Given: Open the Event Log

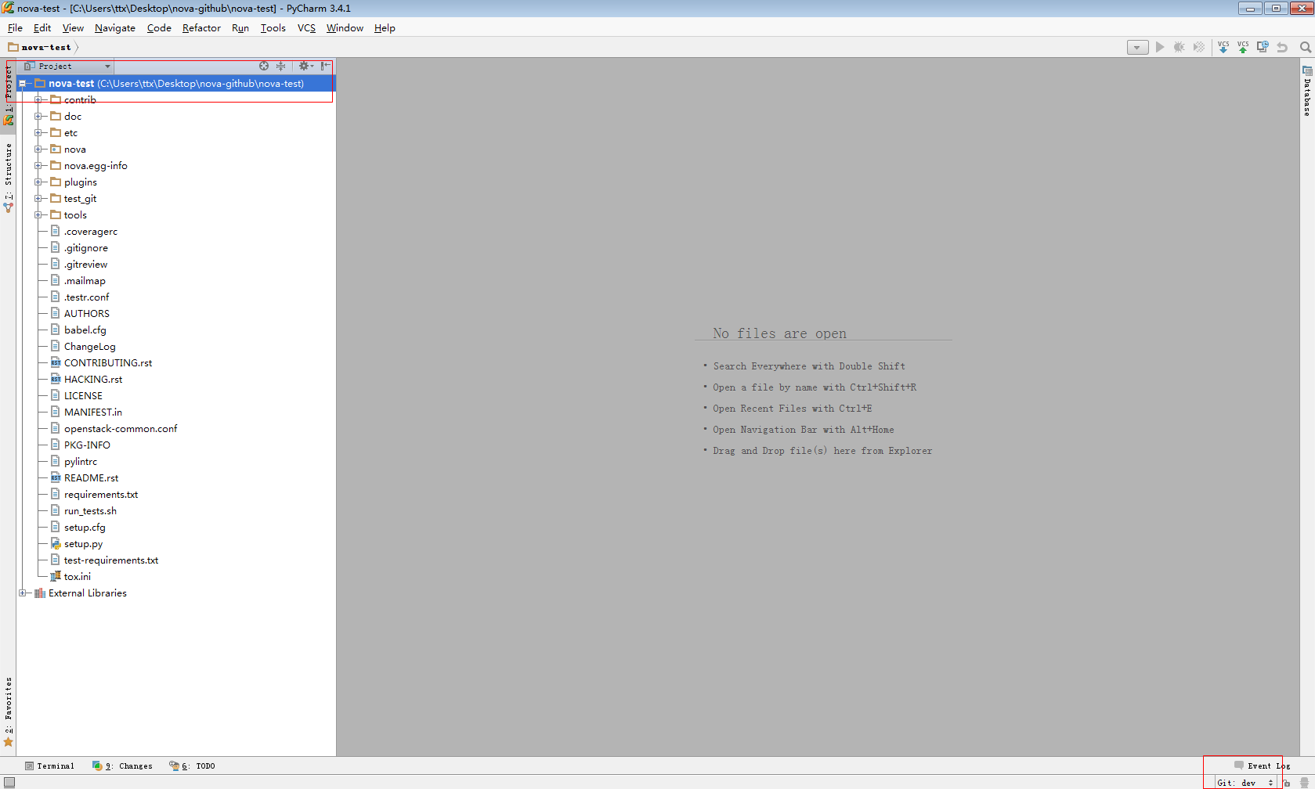Looking at the screenshot, I should pyautogui.click(x=1262, y=766).
